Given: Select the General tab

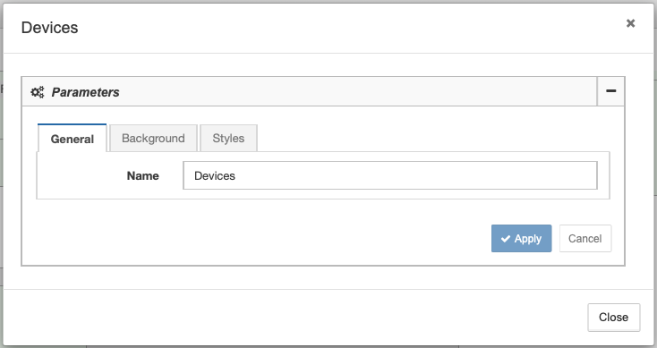Looking at the screenshot, I should tap(73, 139).
